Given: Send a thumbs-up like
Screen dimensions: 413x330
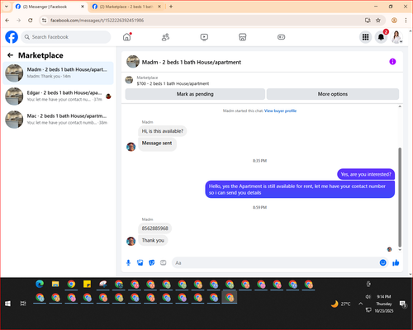Looking at the screenshot, I should click(x=396, y=262).
